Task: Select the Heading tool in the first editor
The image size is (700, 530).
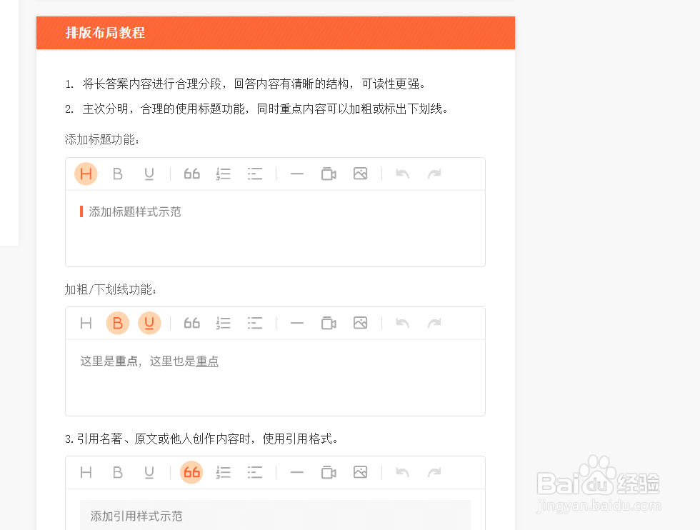Action: [x=86, y=174]
